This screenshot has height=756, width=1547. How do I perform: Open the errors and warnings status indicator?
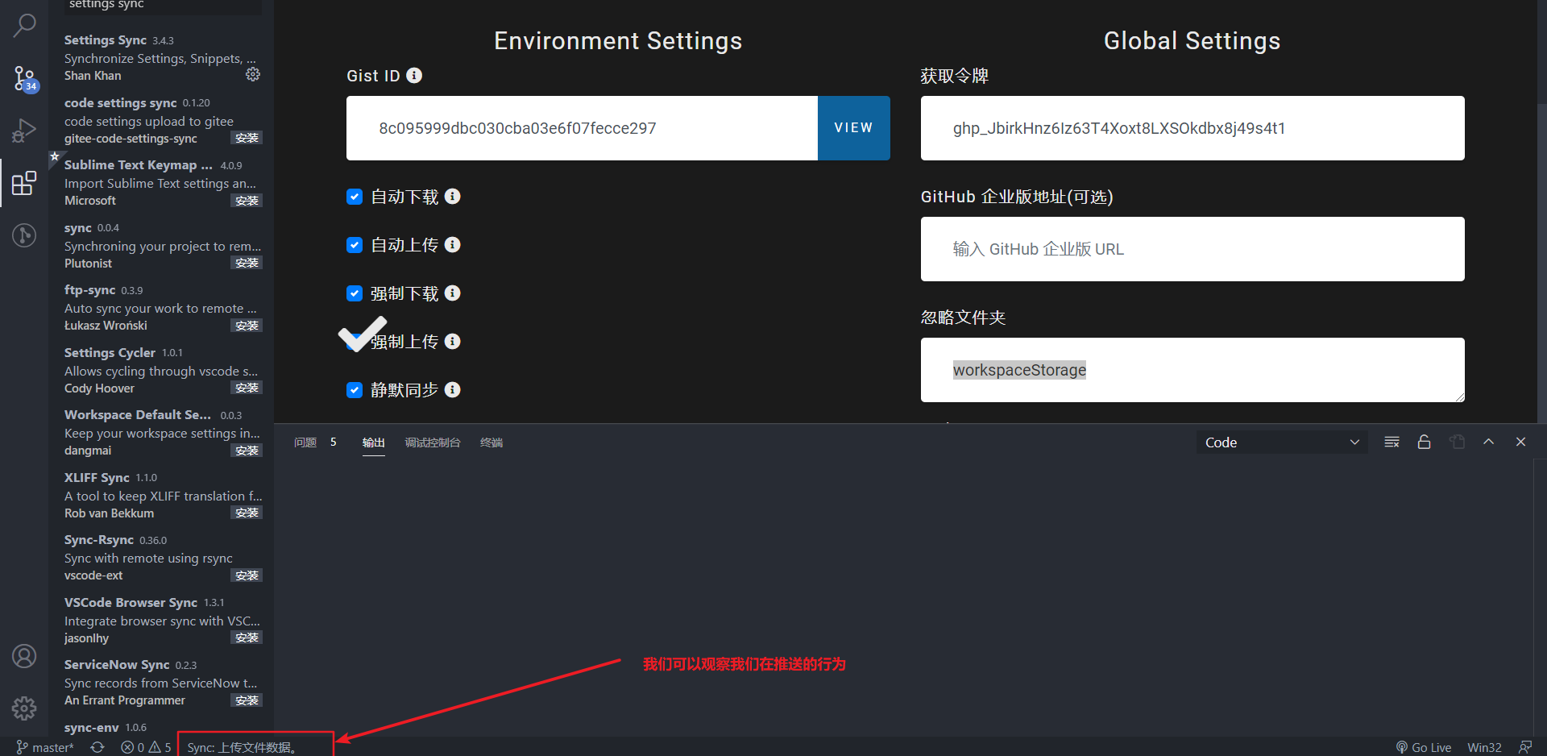146,747
